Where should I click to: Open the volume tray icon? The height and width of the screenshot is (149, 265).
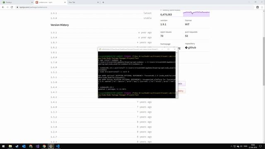[x=241, y=146]
